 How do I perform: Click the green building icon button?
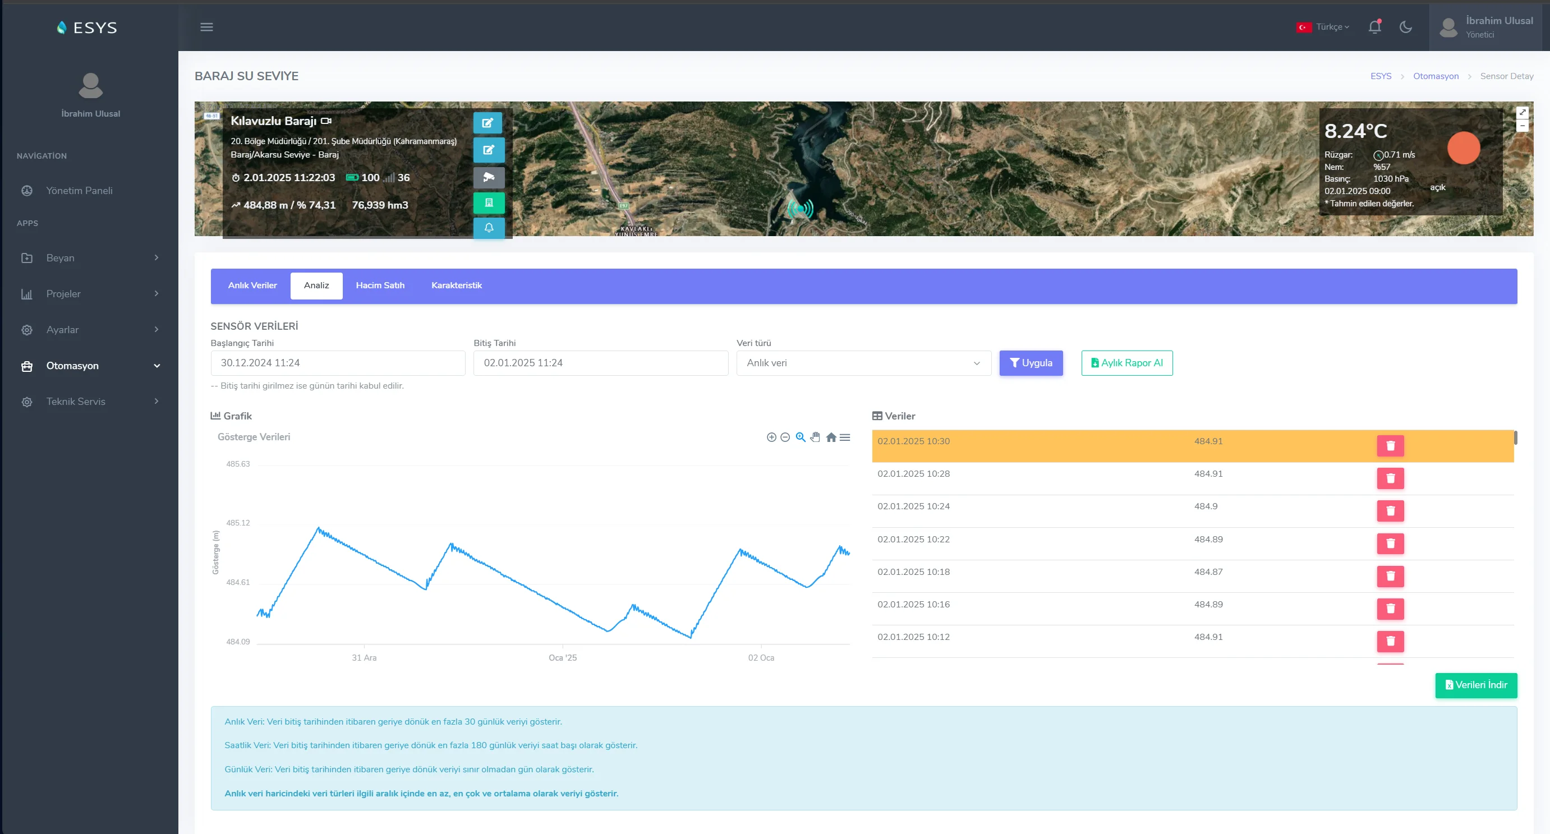(489, 203)
